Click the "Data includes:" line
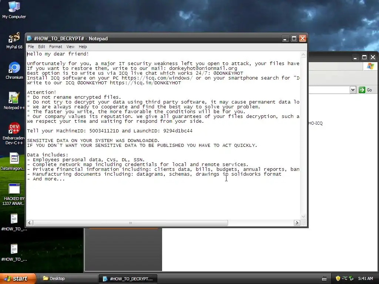 point(48,155)
